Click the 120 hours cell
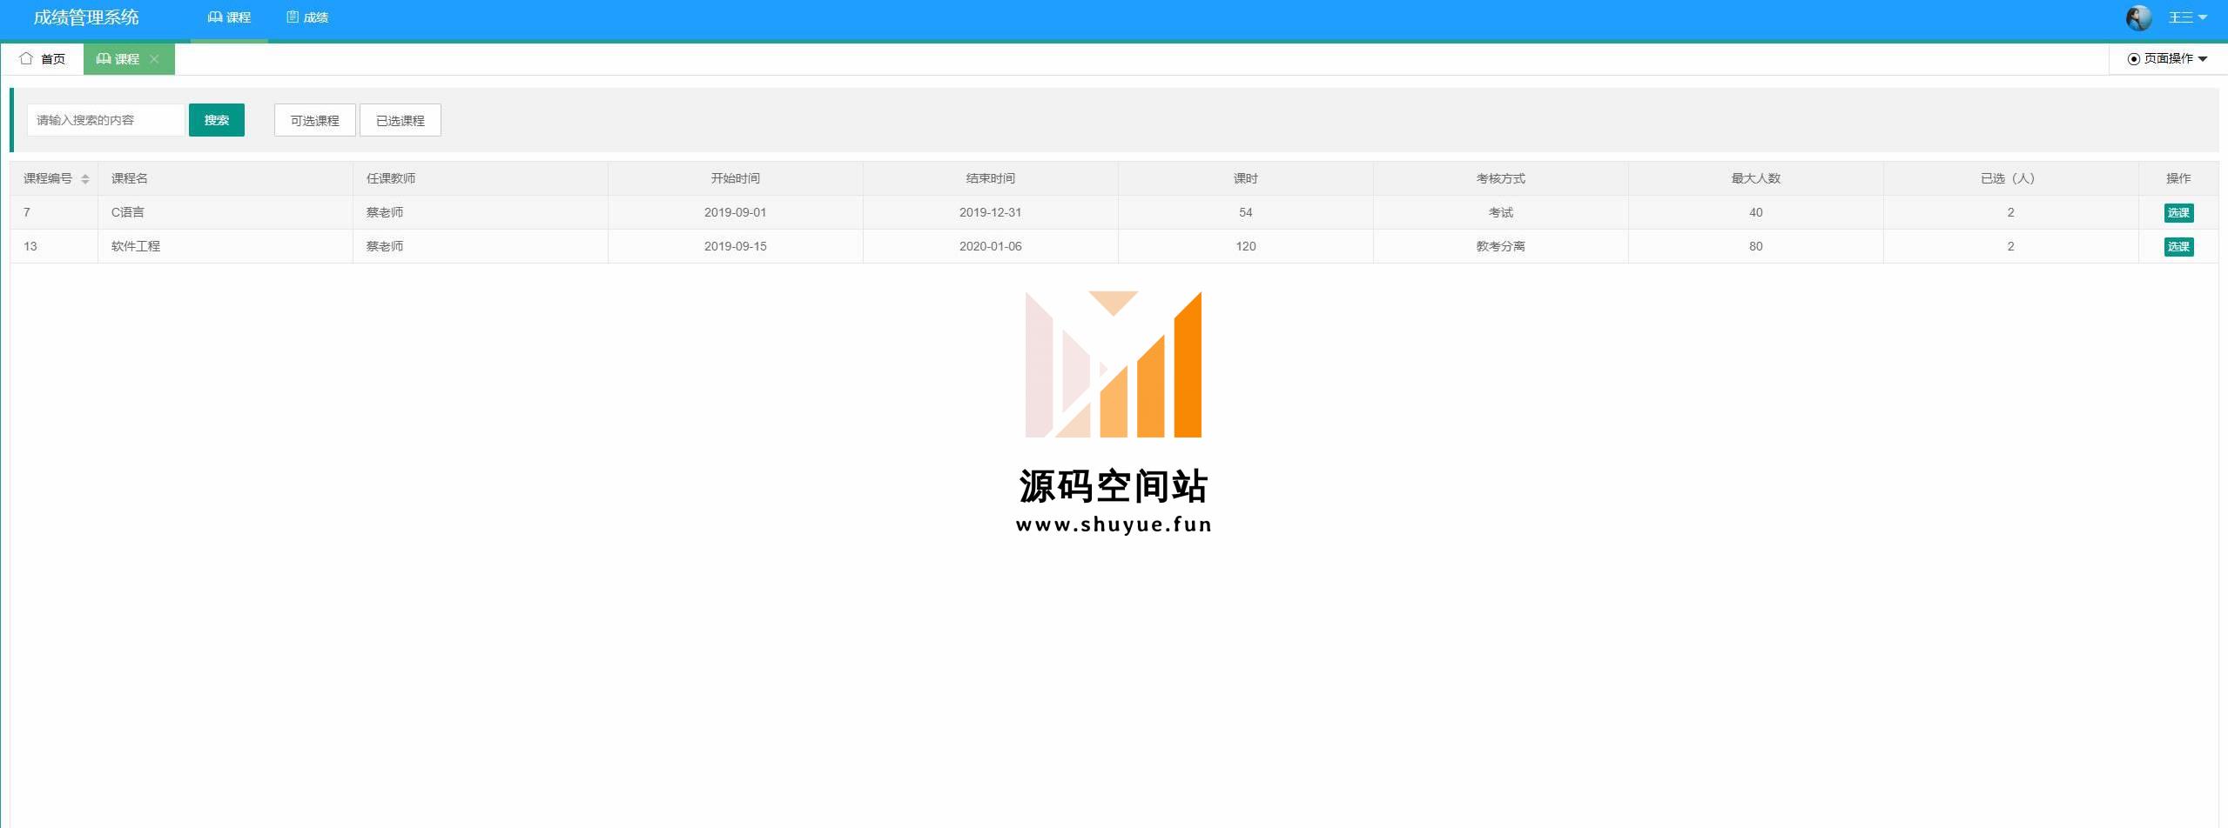Image resolution: width=2228 pixels, height=828 pixels. (1246, 246)
